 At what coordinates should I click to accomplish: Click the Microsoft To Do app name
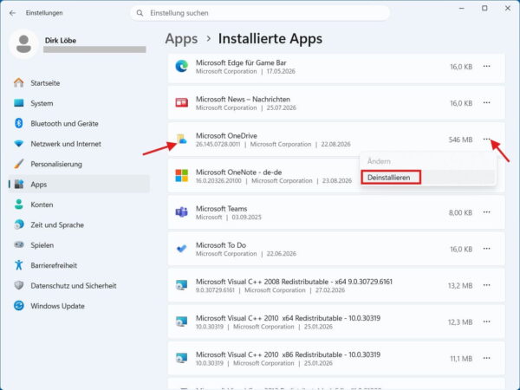[221, 245]
